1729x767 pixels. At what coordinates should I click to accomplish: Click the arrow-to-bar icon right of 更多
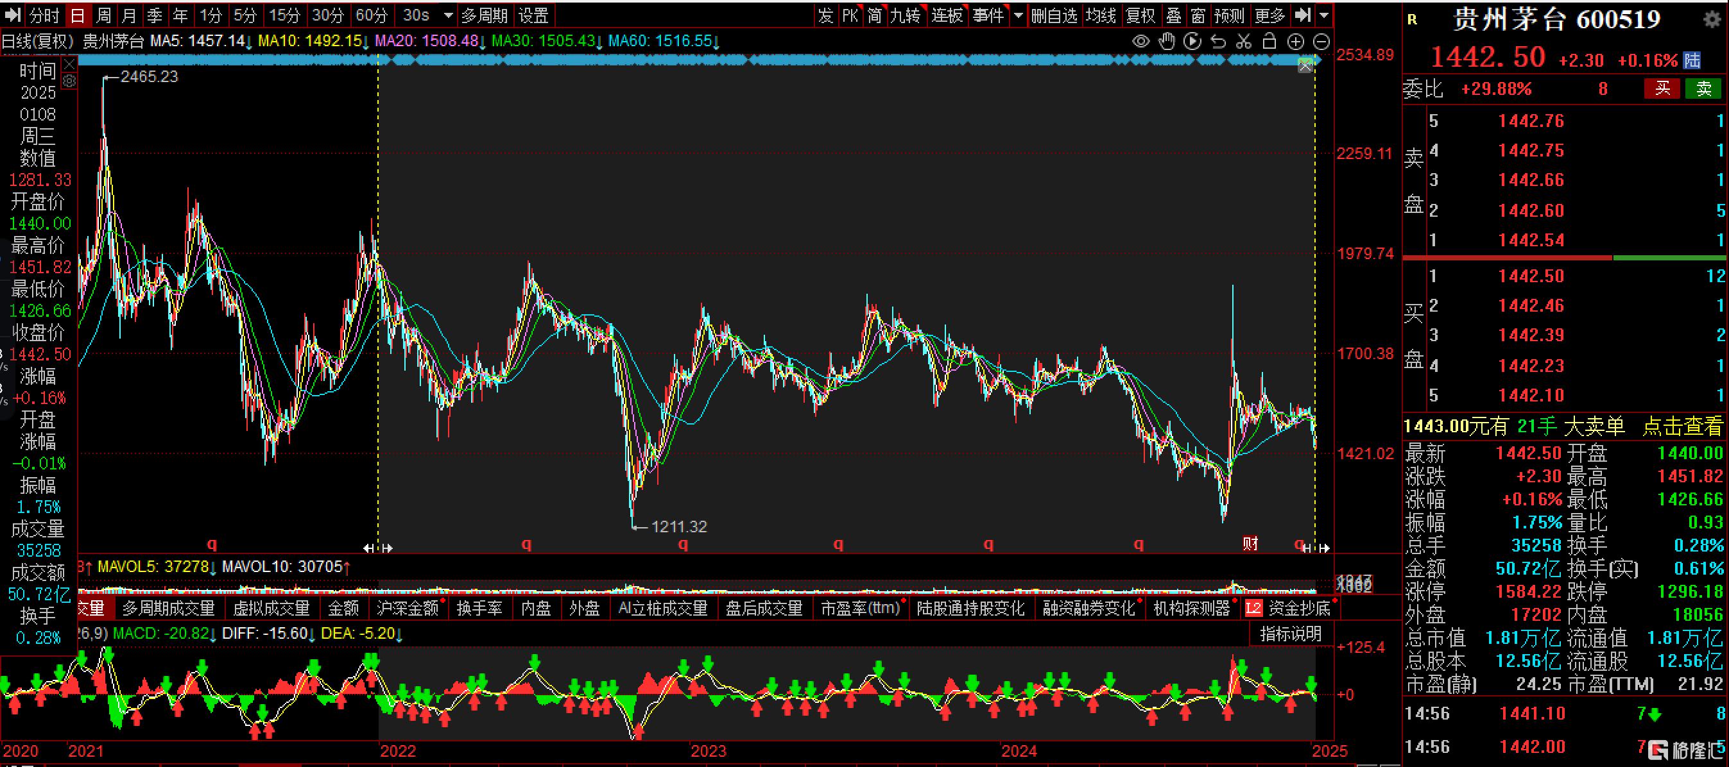point(1302,15)
